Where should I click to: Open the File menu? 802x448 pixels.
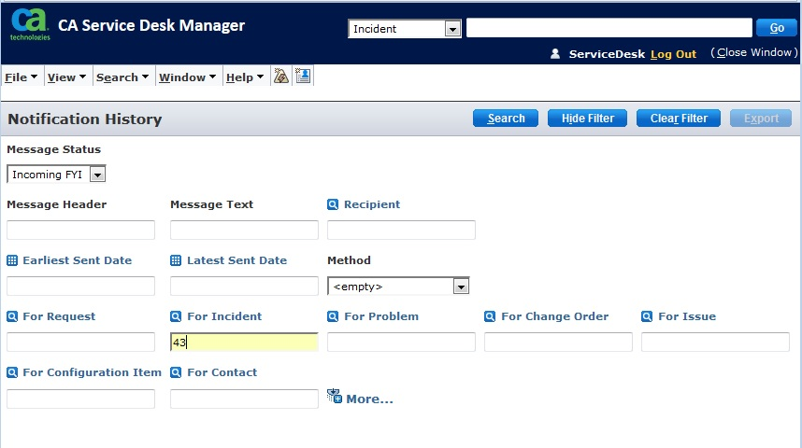[x=21, y=77]
